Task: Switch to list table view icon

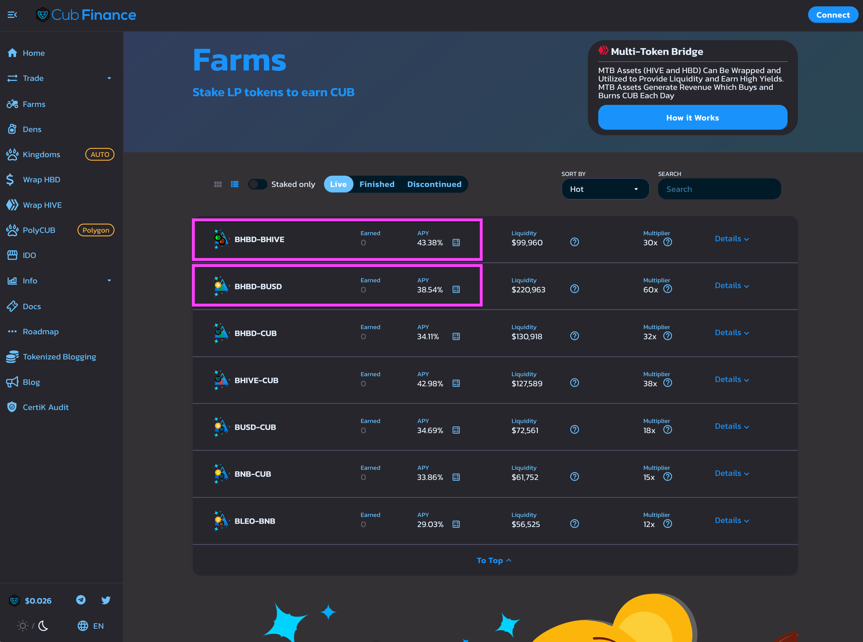Action: tap(234, 184)
